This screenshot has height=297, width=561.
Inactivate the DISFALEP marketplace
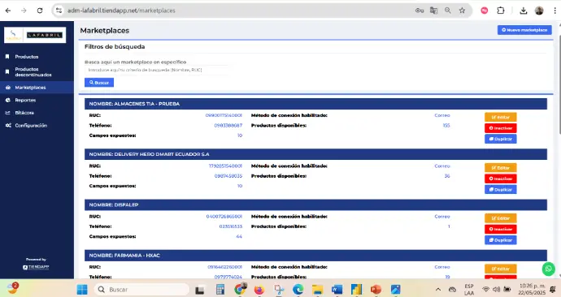click(501, 229)
